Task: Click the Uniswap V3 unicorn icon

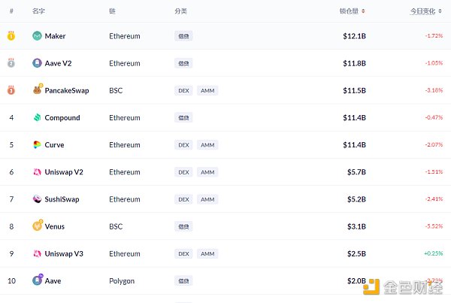Action: coord(38,253)
